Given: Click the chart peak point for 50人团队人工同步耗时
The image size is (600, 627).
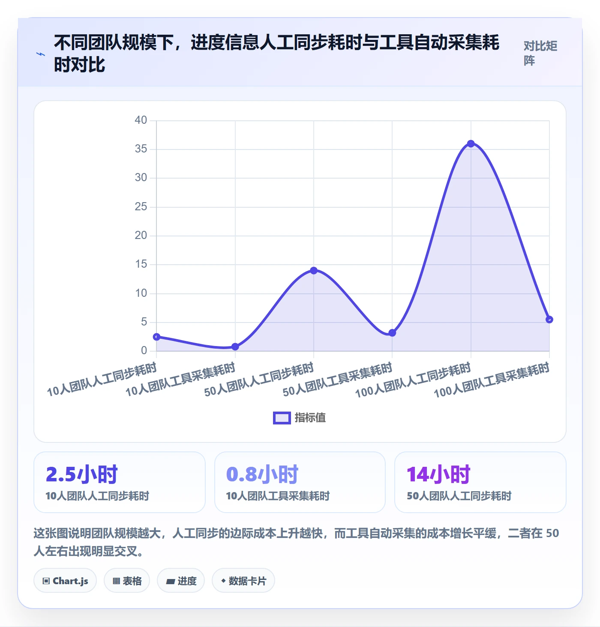Looking at the screenshot, I should point(314,271).
